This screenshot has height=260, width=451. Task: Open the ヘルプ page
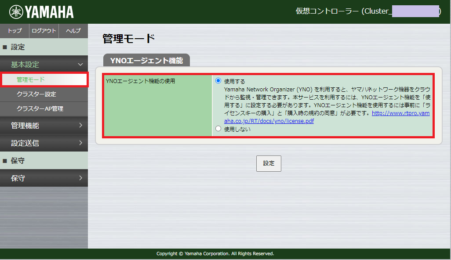(73, 31)
